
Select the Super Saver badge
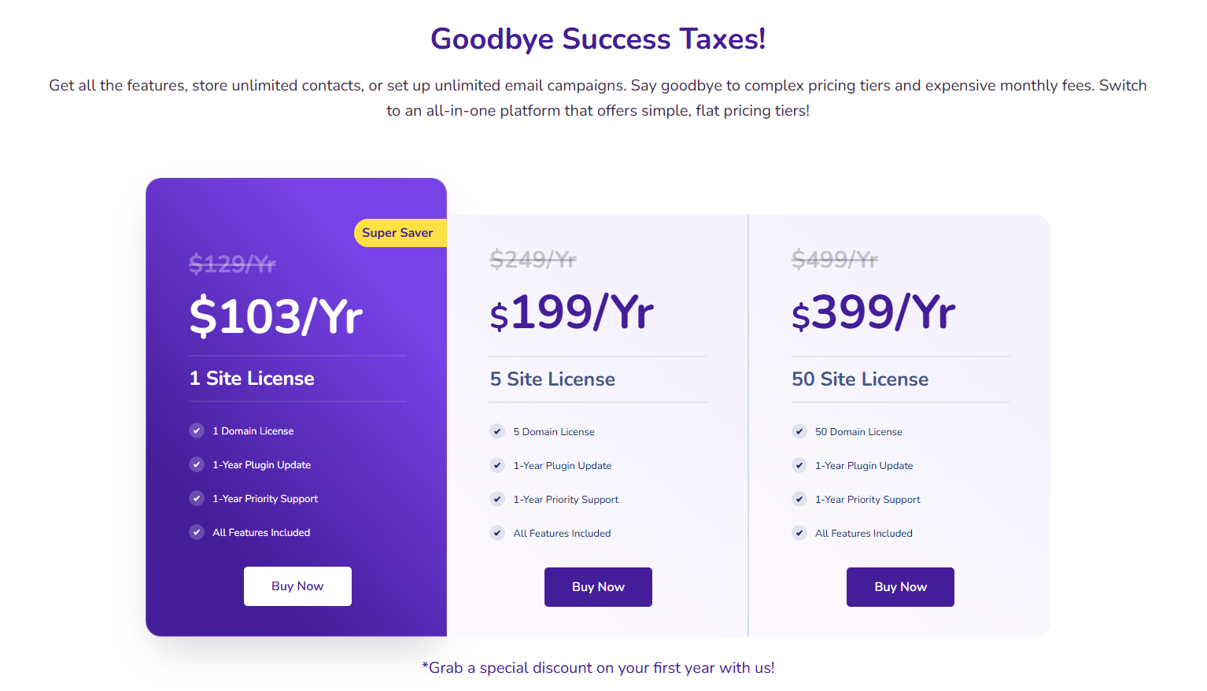(x=399, y=232)
